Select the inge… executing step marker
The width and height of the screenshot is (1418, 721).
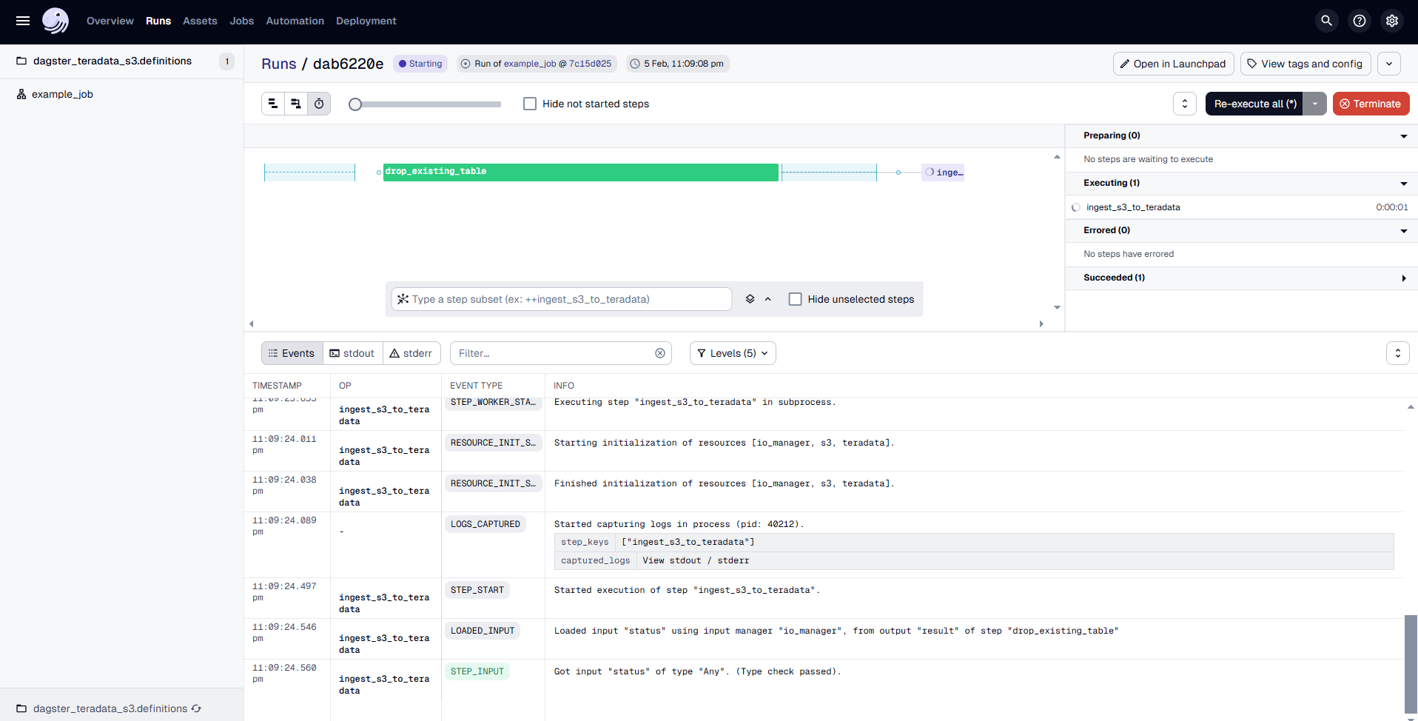(x=944, y=172)
